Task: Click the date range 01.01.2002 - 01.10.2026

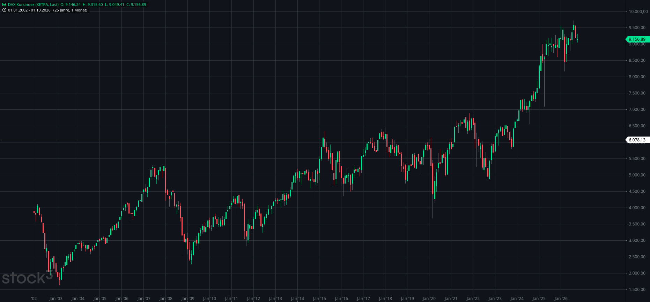Action: [29, 10]
